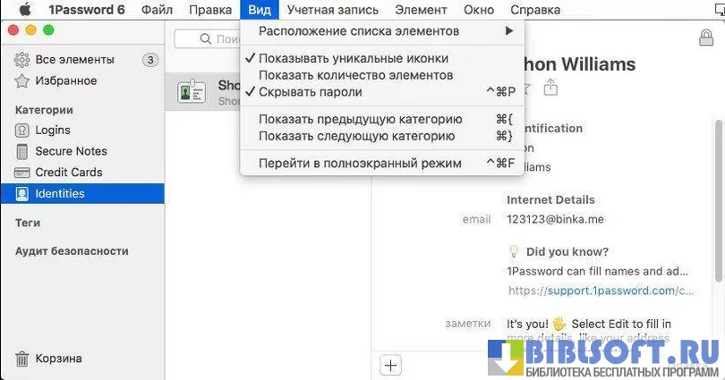Select Показать предыдущую категорию
725x380 pixels.
click(x=360, y=119)
